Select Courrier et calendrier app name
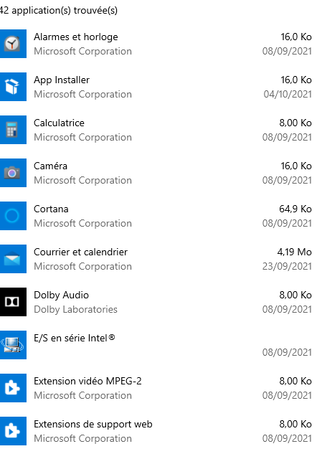The image size is (317, 459). [80, 252]
